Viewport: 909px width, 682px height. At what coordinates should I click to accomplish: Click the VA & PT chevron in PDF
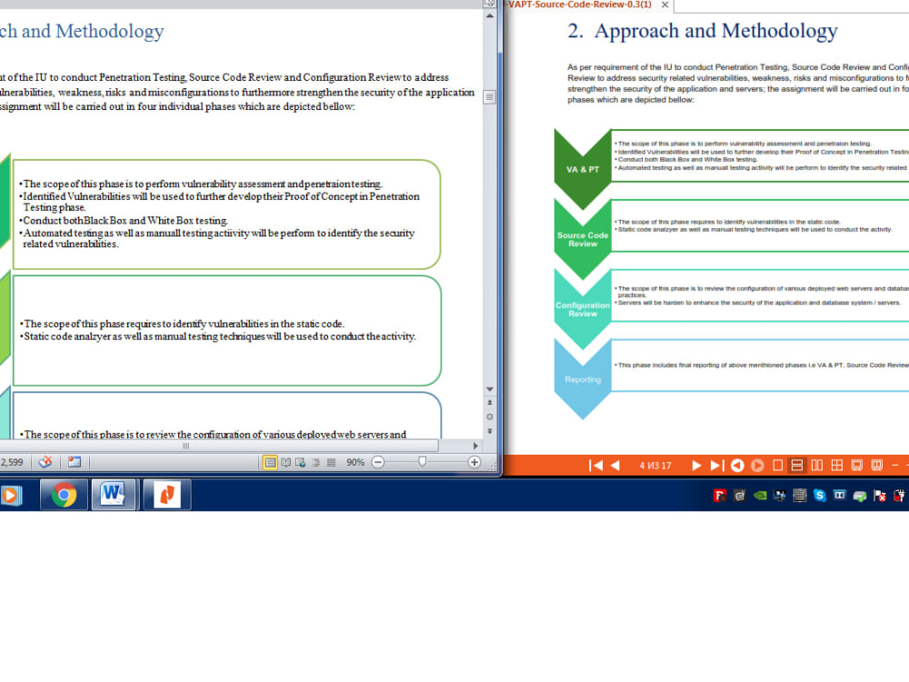[583, 169]
